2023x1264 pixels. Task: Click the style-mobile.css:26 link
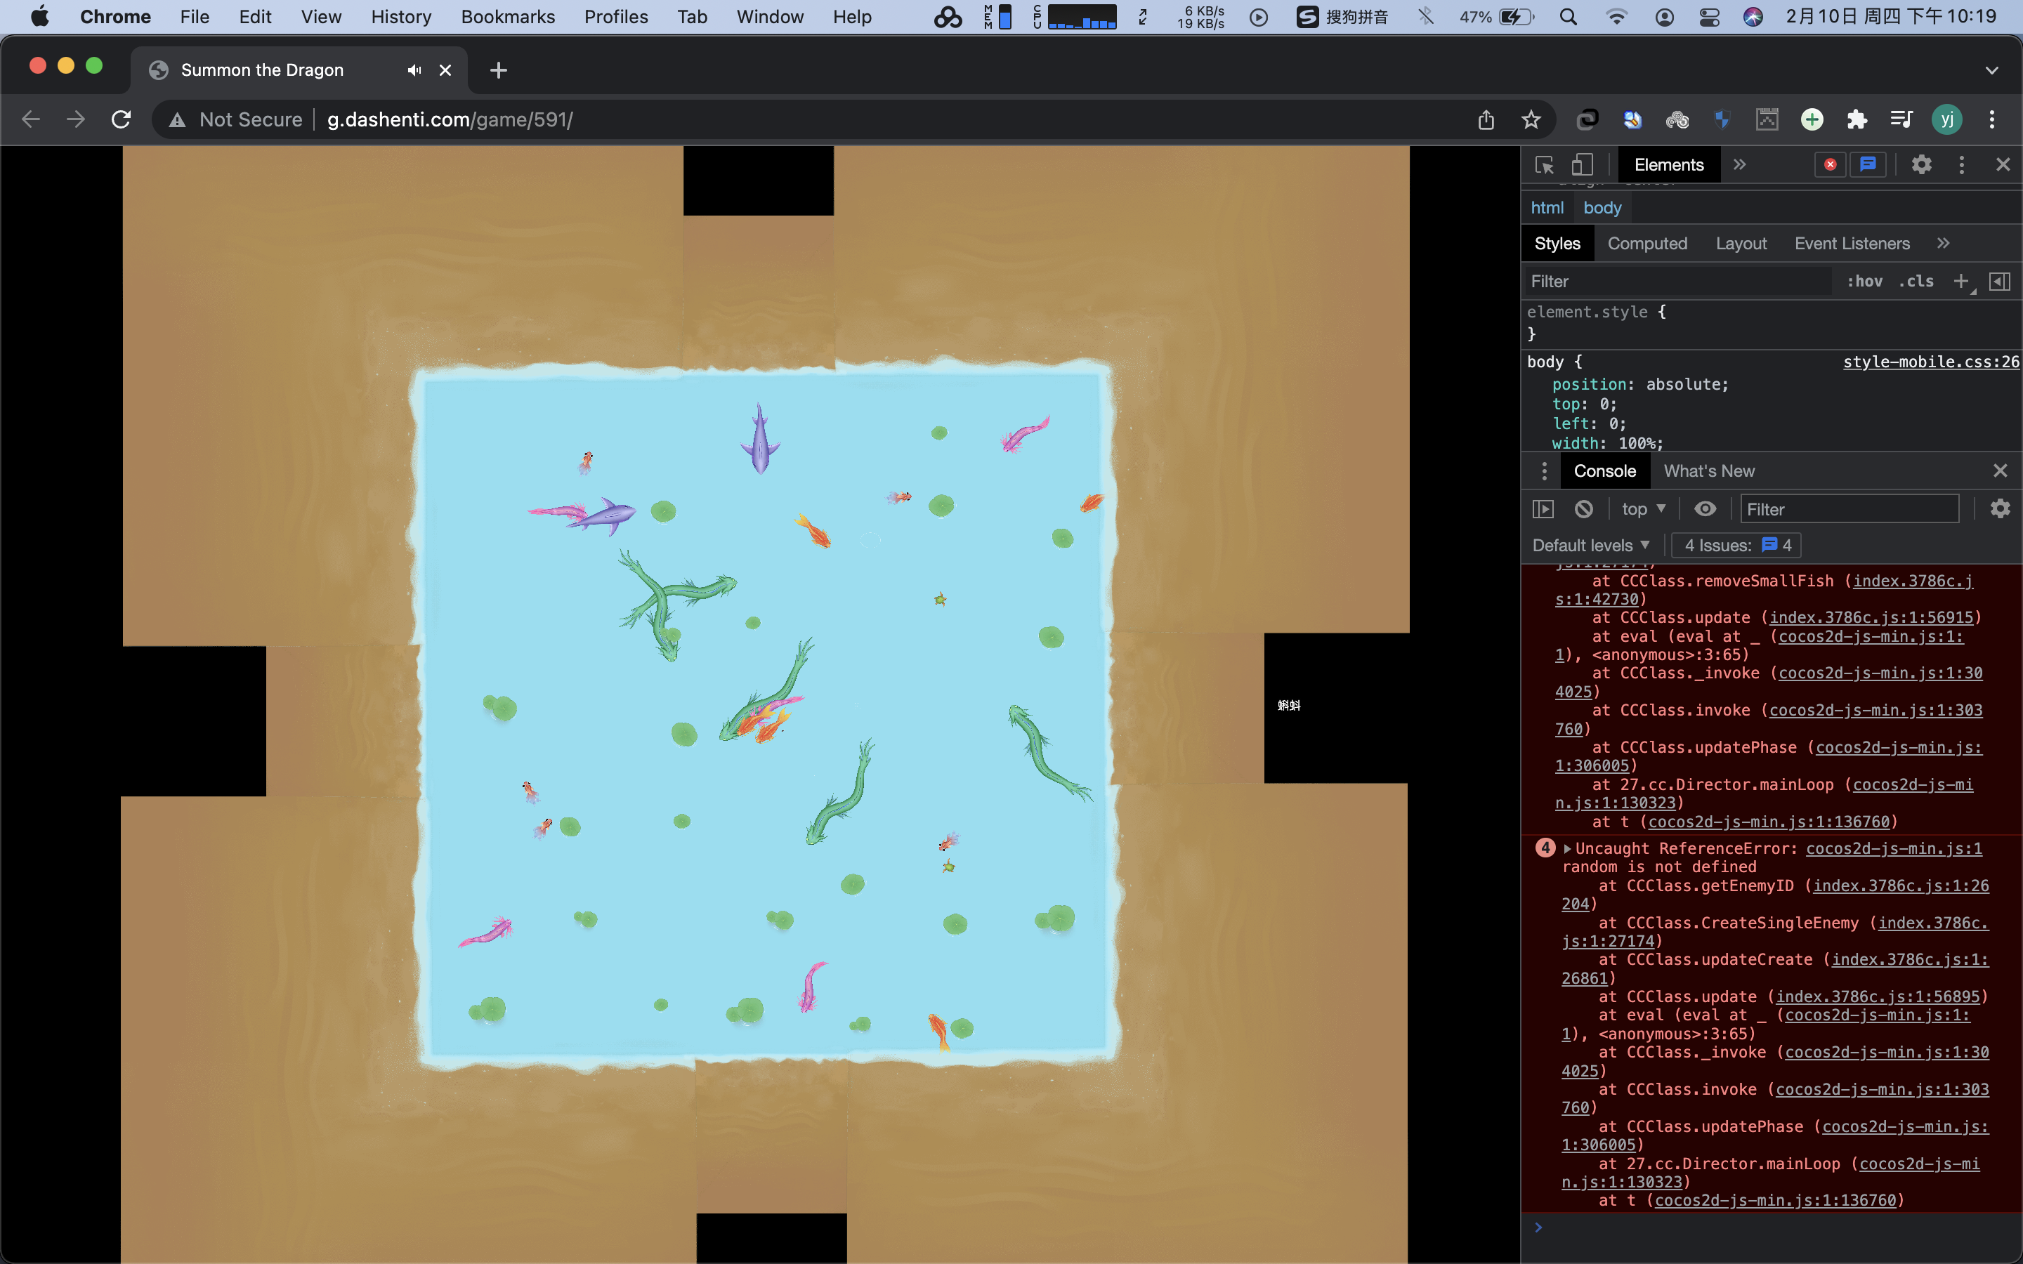tap(1930, 361)
